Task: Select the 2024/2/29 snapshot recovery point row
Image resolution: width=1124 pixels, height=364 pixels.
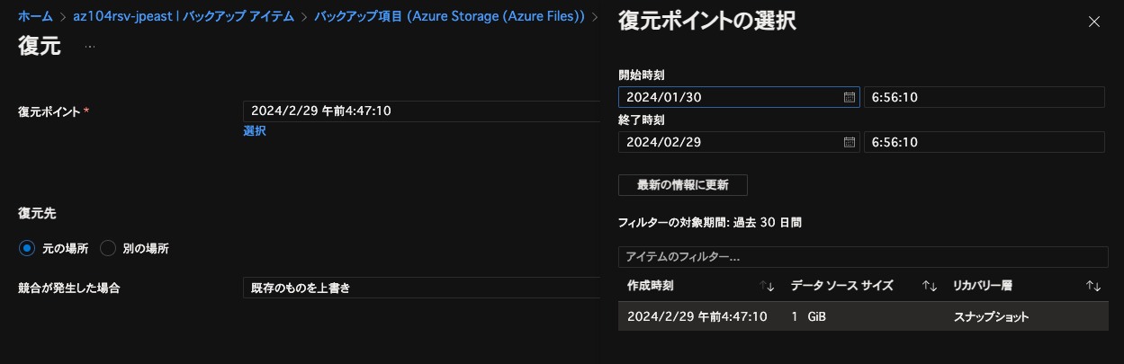Action: point(862,316)
